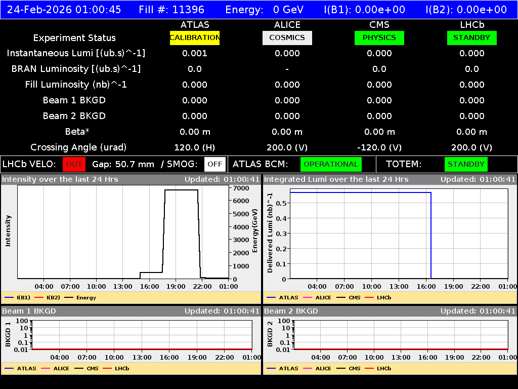
Task: Expand the Intensity over the last 24 Hrs panel
Action: click(60, 178)
